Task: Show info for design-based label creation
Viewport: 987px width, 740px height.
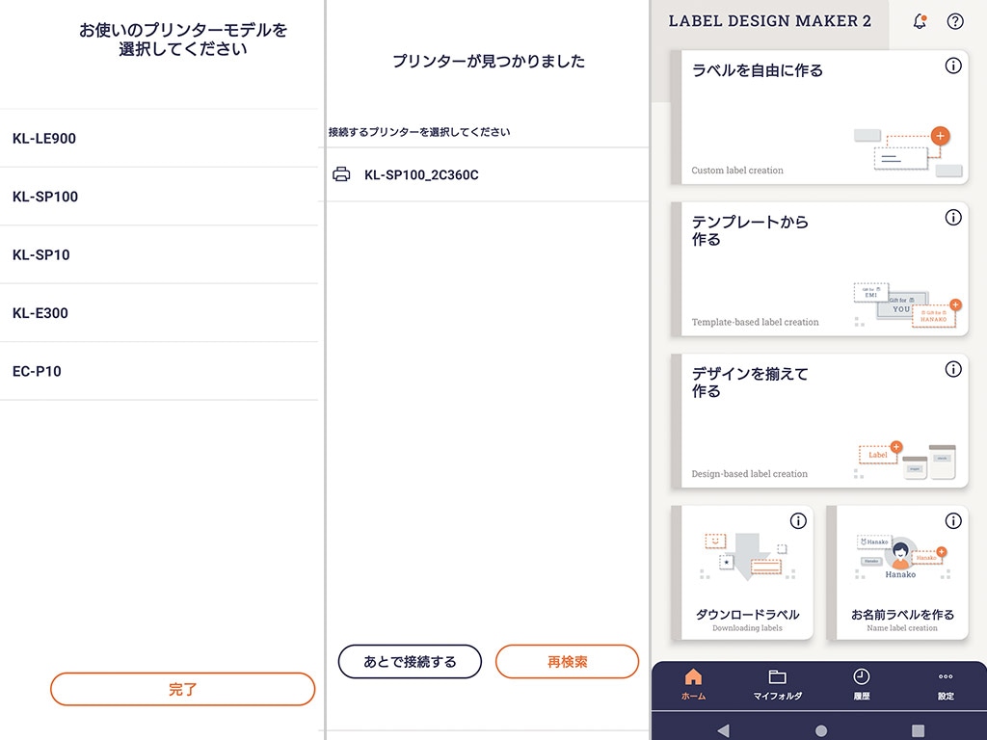Action: coord(953,369)
